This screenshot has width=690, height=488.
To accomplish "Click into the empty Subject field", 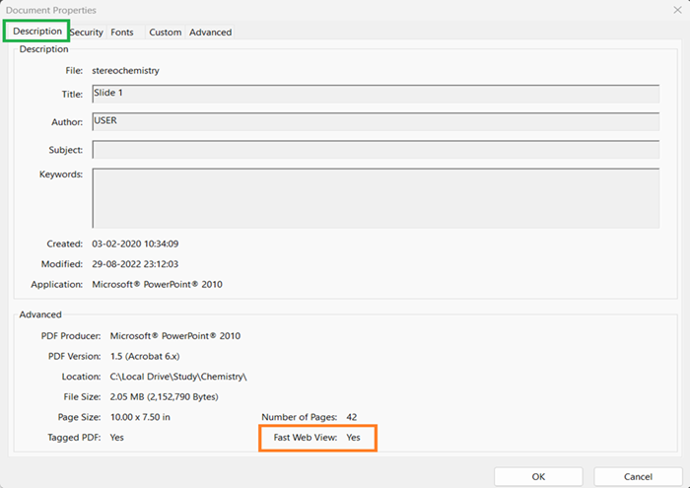I will (x=375, y=149).
